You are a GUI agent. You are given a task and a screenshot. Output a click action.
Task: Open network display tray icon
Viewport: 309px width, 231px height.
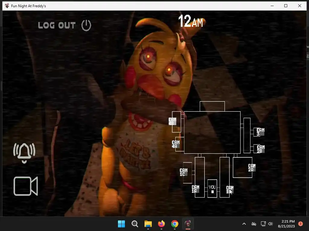tap(263, 224)
